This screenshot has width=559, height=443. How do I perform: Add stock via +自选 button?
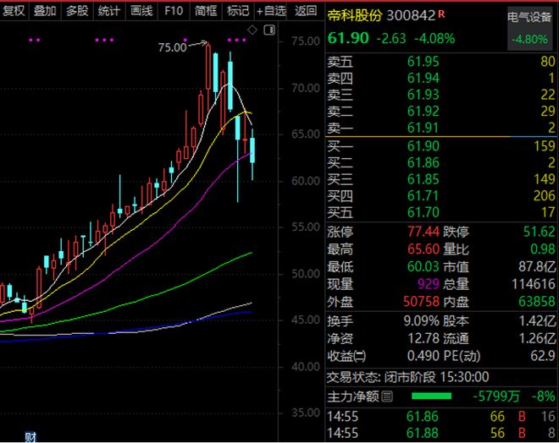tap(271, 11)
